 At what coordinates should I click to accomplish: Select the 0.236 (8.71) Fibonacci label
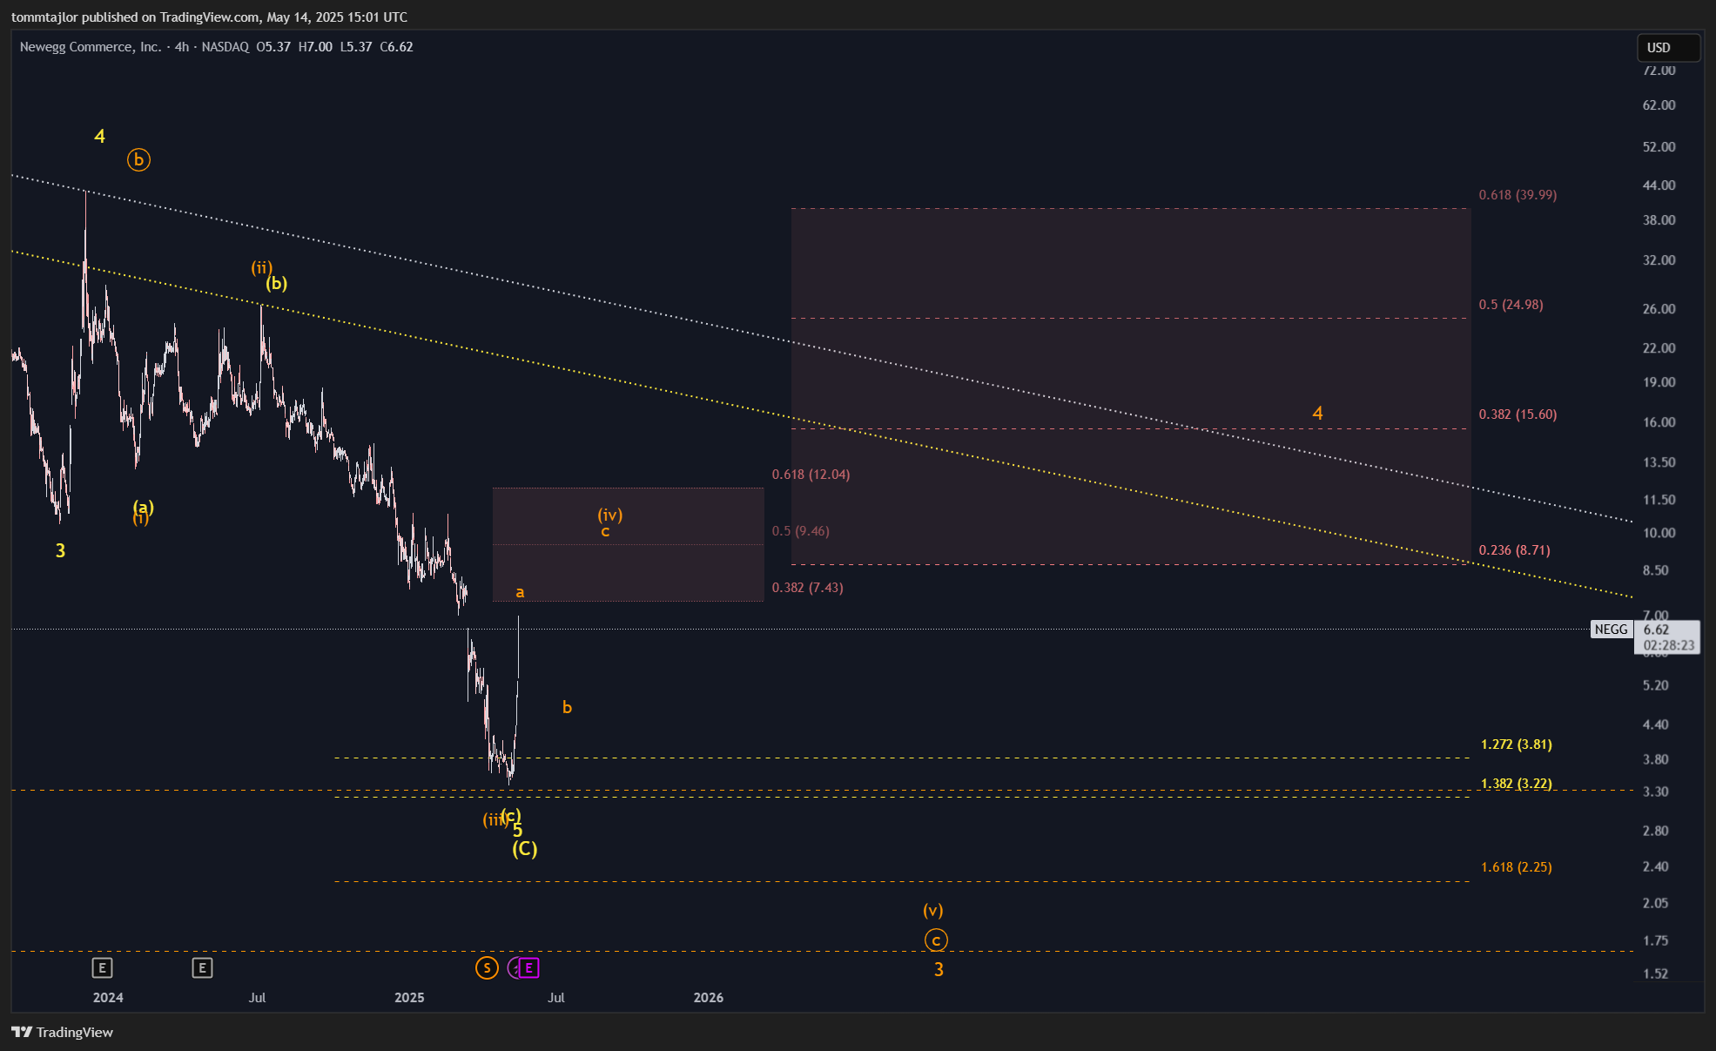[1514, 550]
